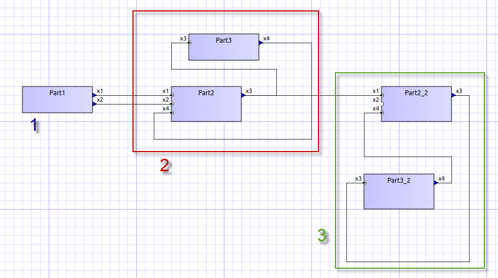Click Part3's x3 input port circle
Viewport: 498px width, 278px height.
click(189, 43)
